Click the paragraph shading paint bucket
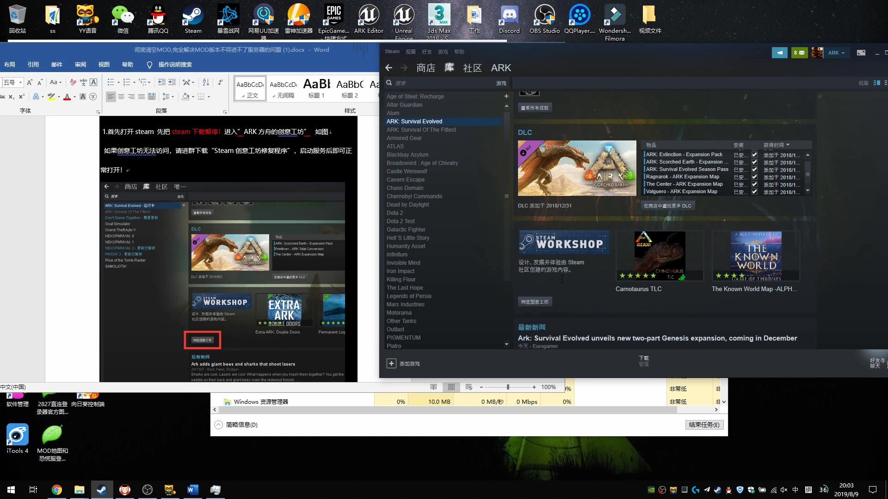 pos(185,97)
